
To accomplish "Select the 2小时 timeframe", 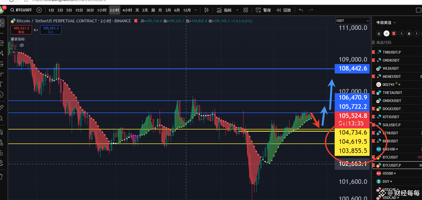I will click(x=115, y=10).
